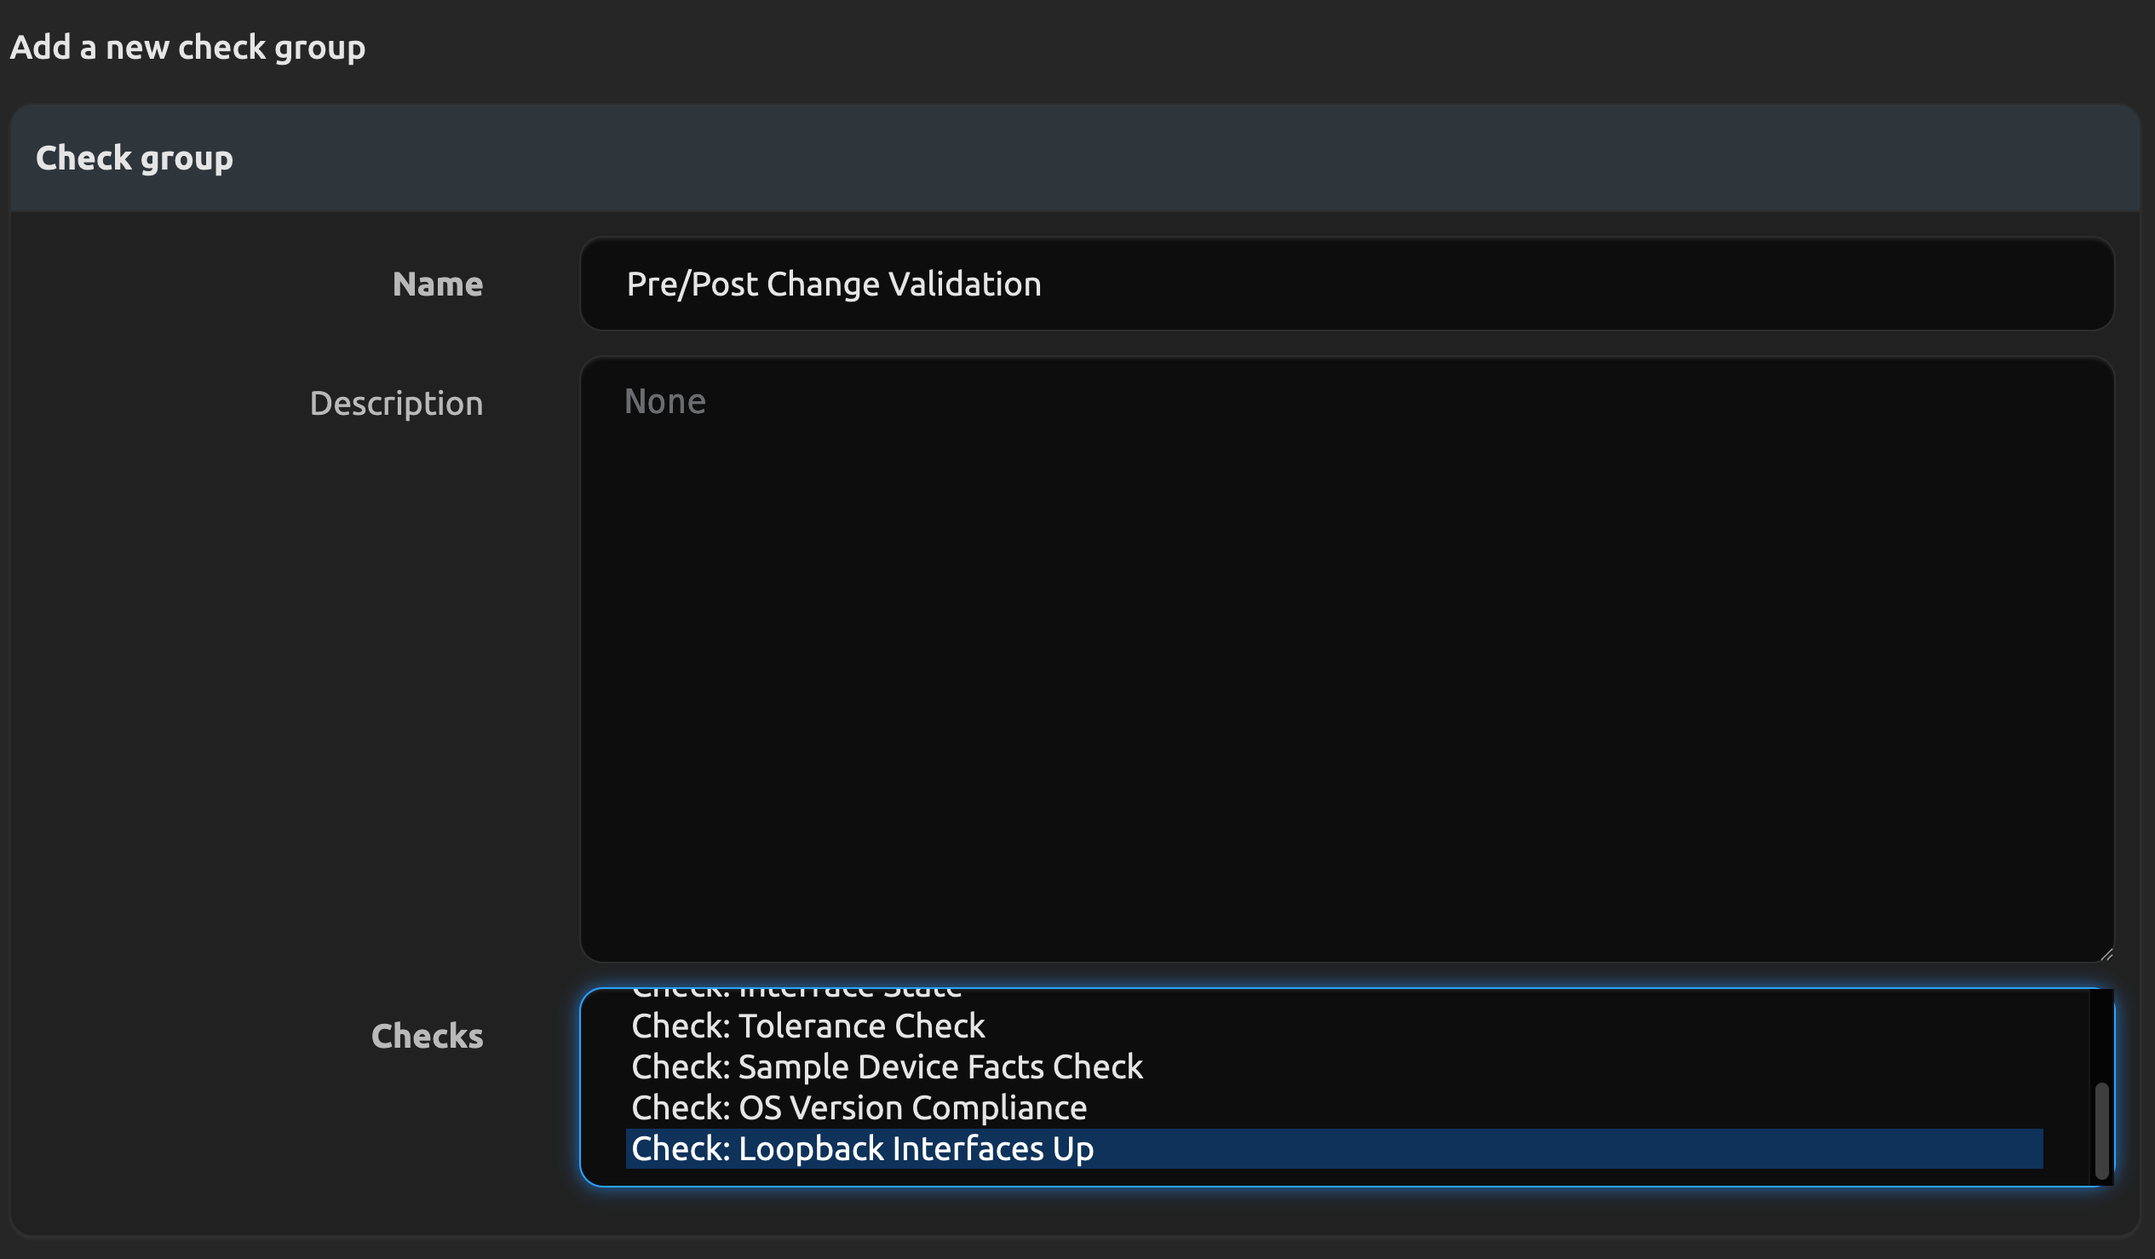
Task: Click the Checks list scrollbar thumb
Action: pos(2101,1130)
